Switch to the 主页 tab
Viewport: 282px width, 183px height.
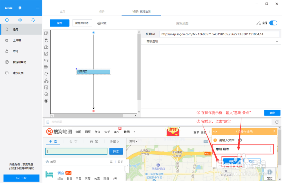pos(62,12)
